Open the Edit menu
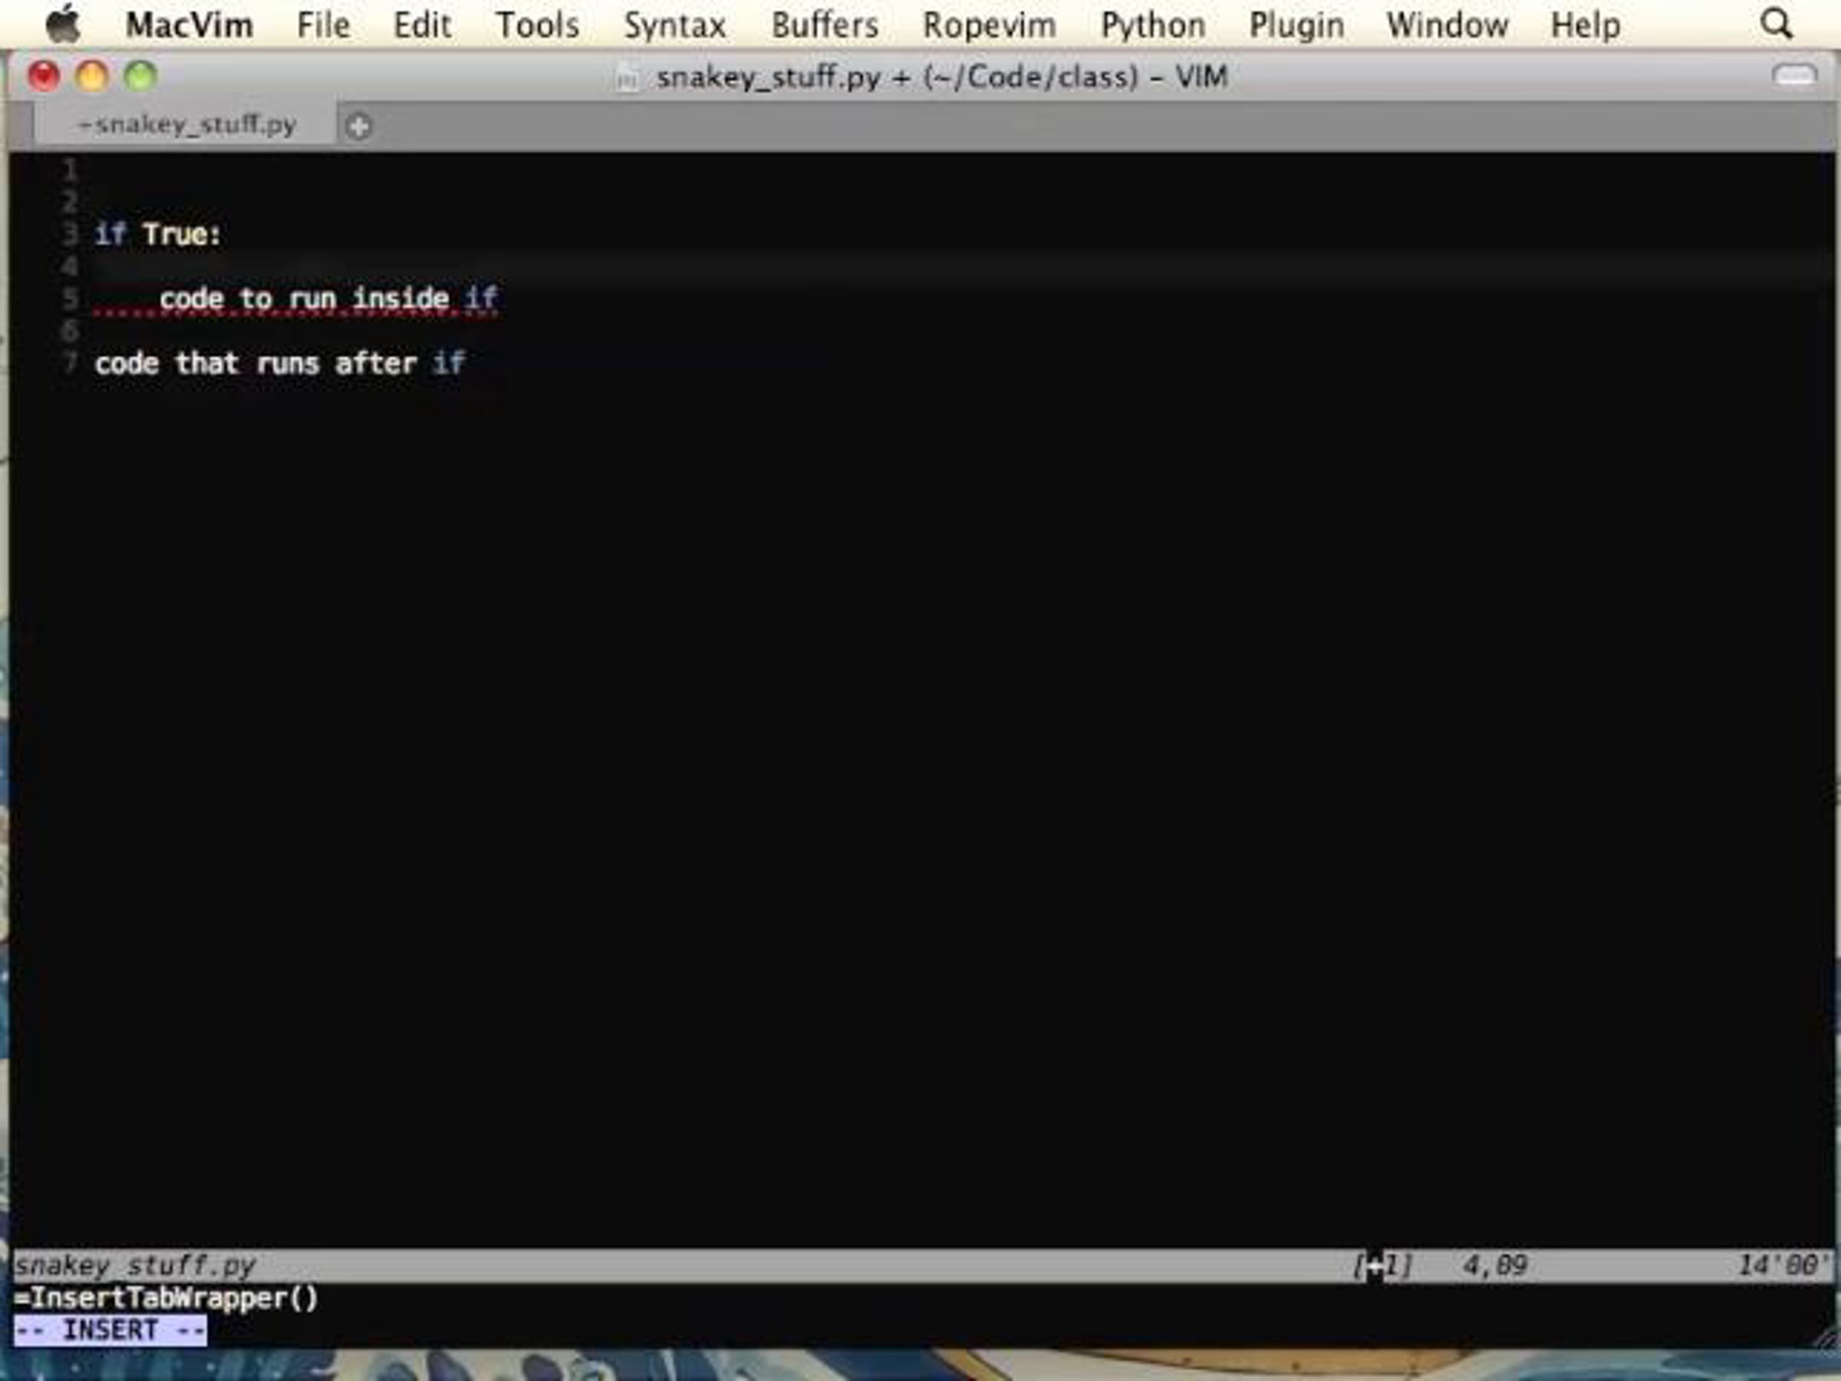The width and height of the screenshot is (1841, 1381). click(x=422, y=25)
